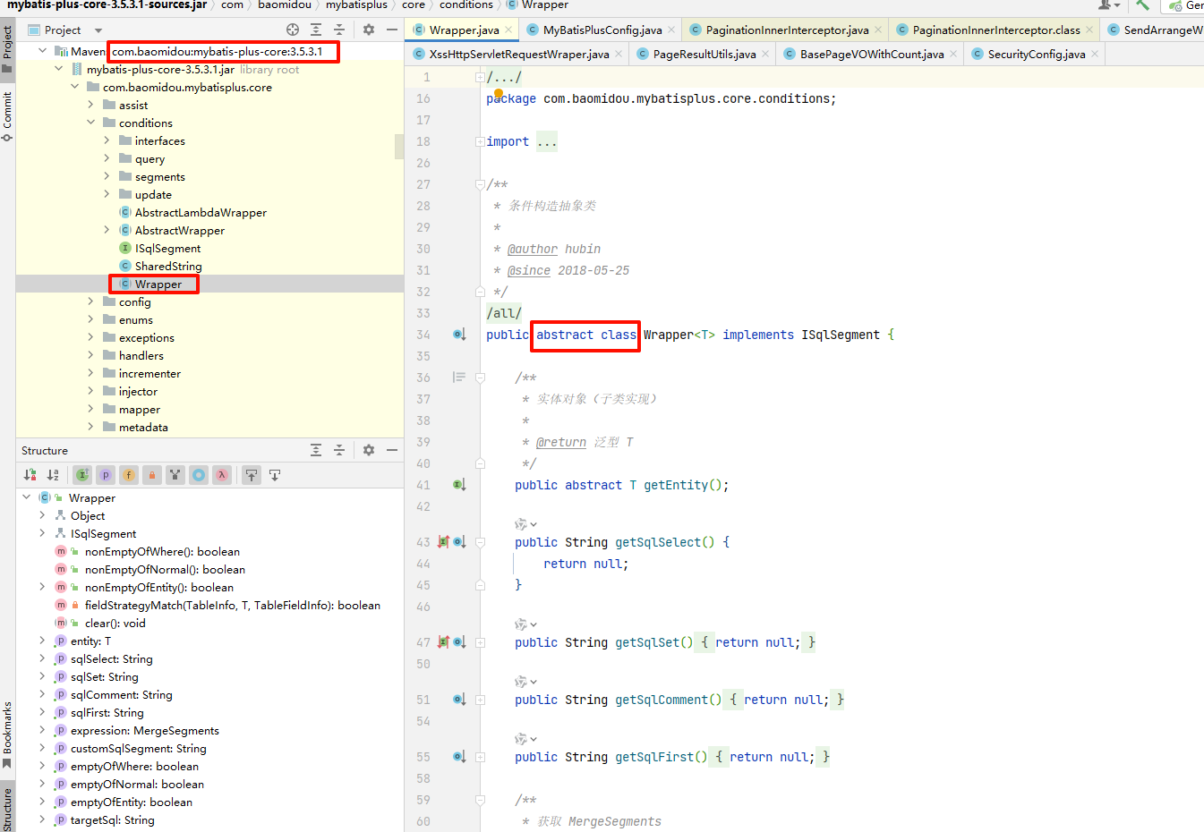Select AbstractLambdaWrapper in project tree
This screenshot has height=832, width=1204.
(201, 212)
